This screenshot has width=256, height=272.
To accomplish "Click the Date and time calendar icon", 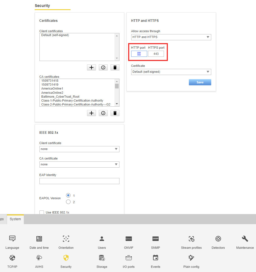I will point(39,239).
